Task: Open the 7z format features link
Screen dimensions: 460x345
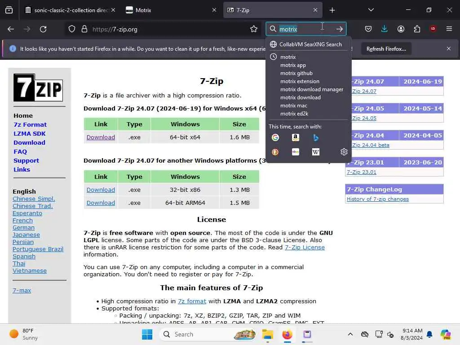Action: click(192, 301)
